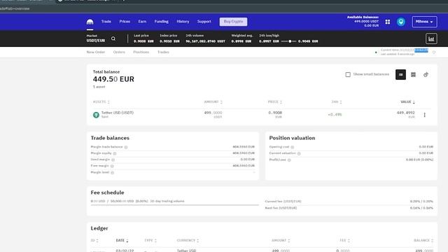Click the 24h low/high range slider
The image size is (448, 252).
[x=288, y=41]
